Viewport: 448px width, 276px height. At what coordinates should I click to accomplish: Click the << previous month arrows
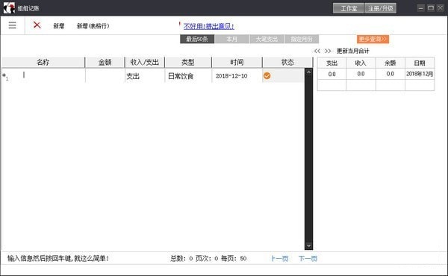tap(317, 51)
